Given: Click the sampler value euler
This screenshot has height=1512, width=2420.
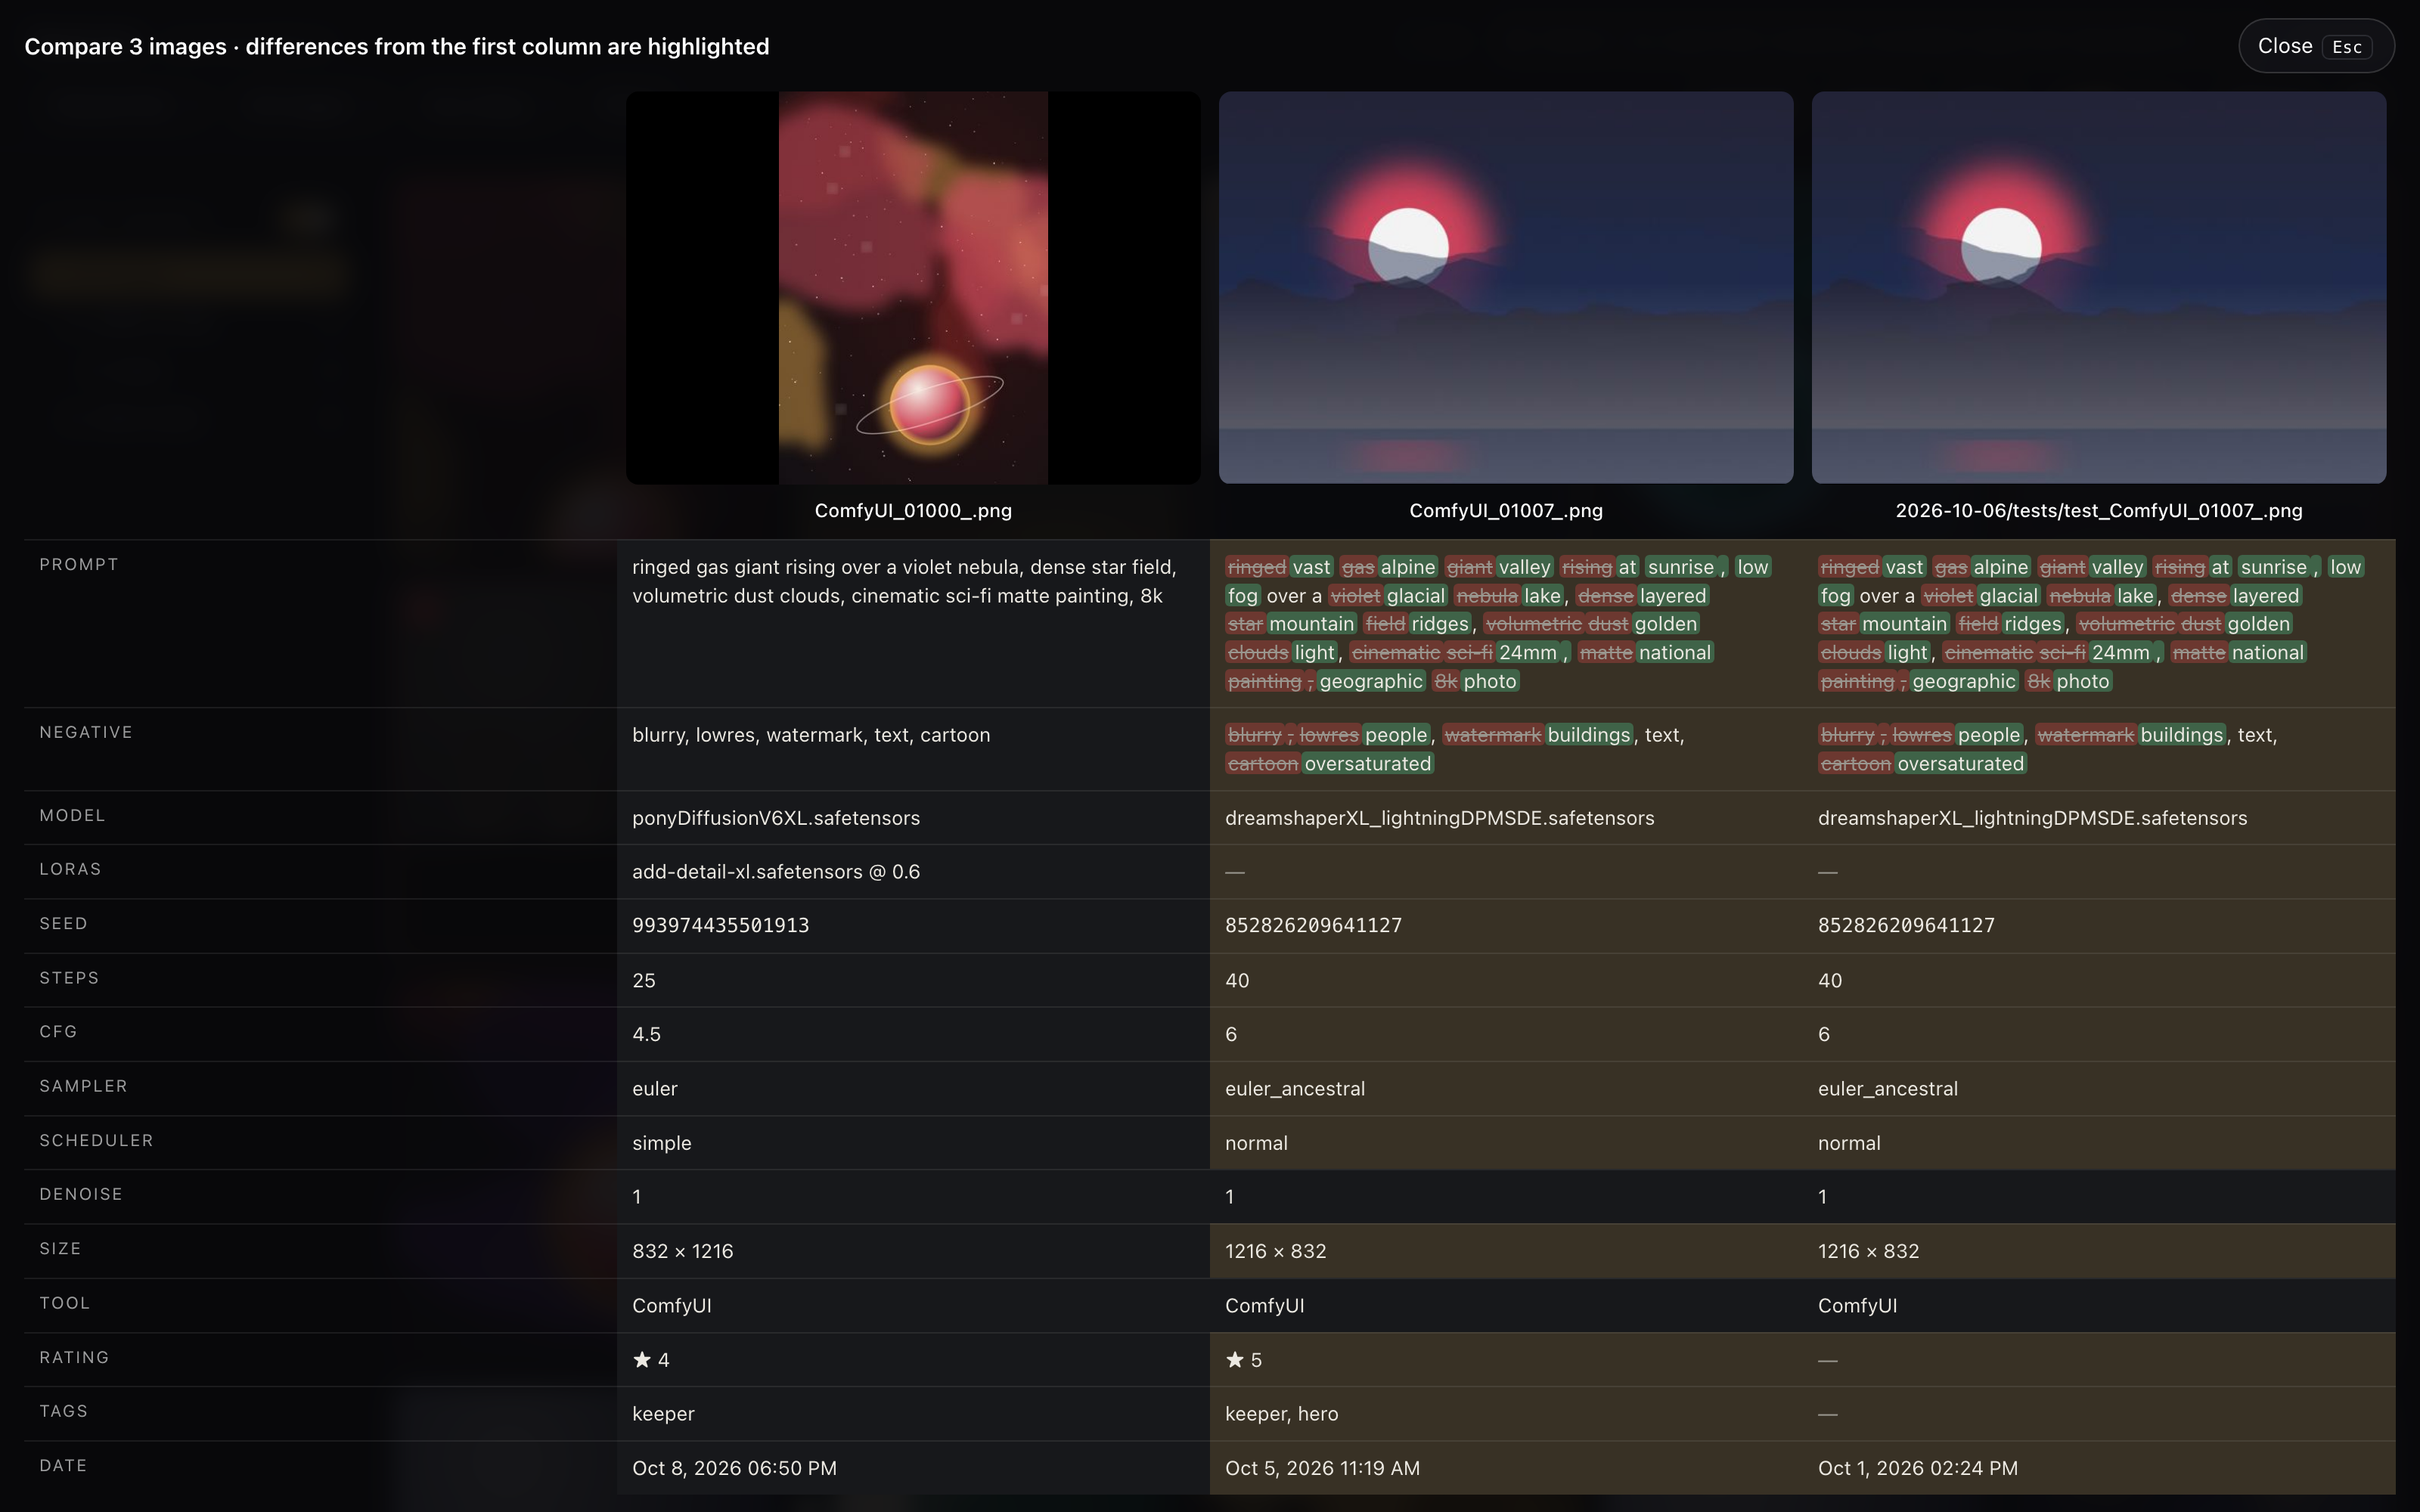Looking at the screenshot, I should pyautogui.click(x=655, y=1089).
